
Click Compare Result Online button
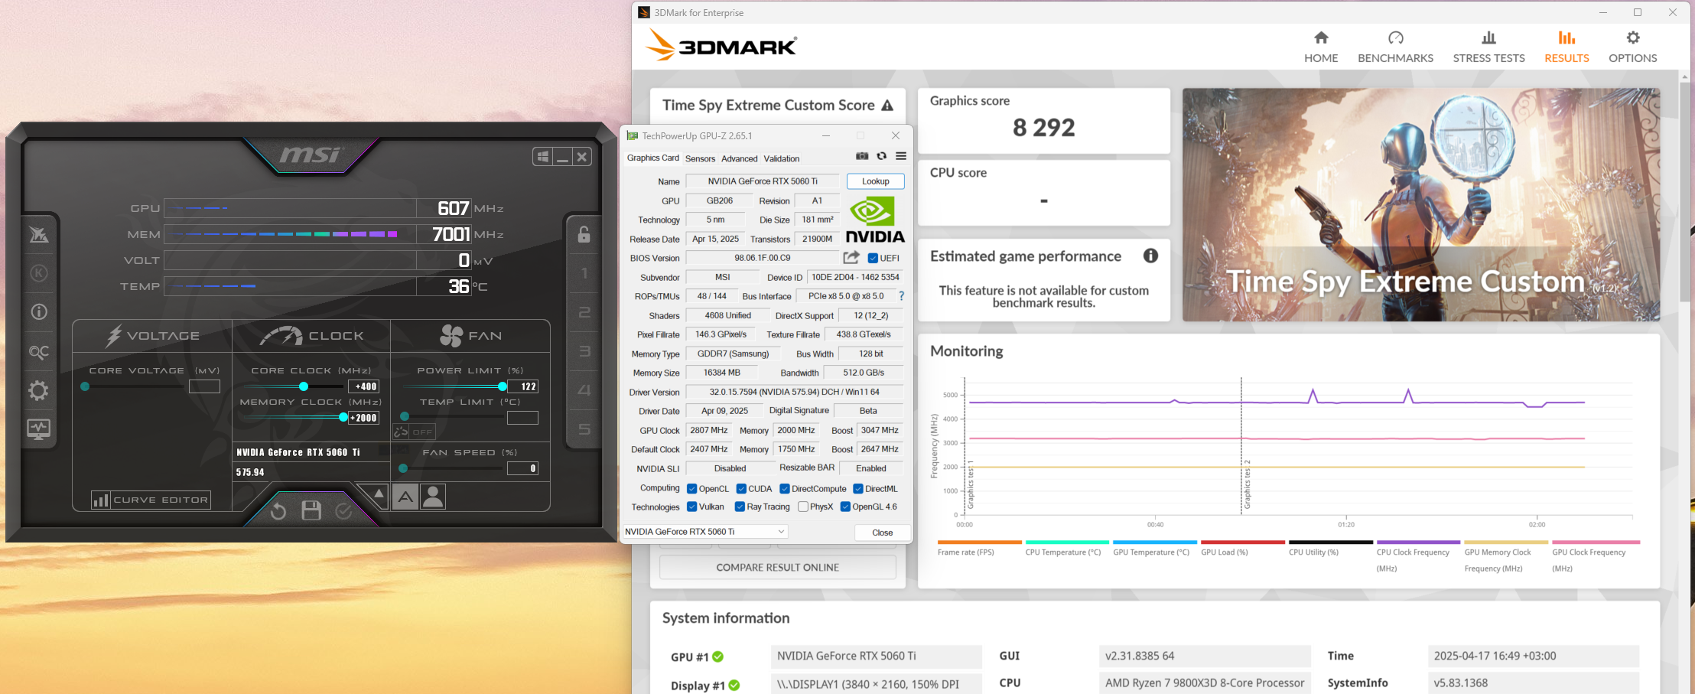778,568
